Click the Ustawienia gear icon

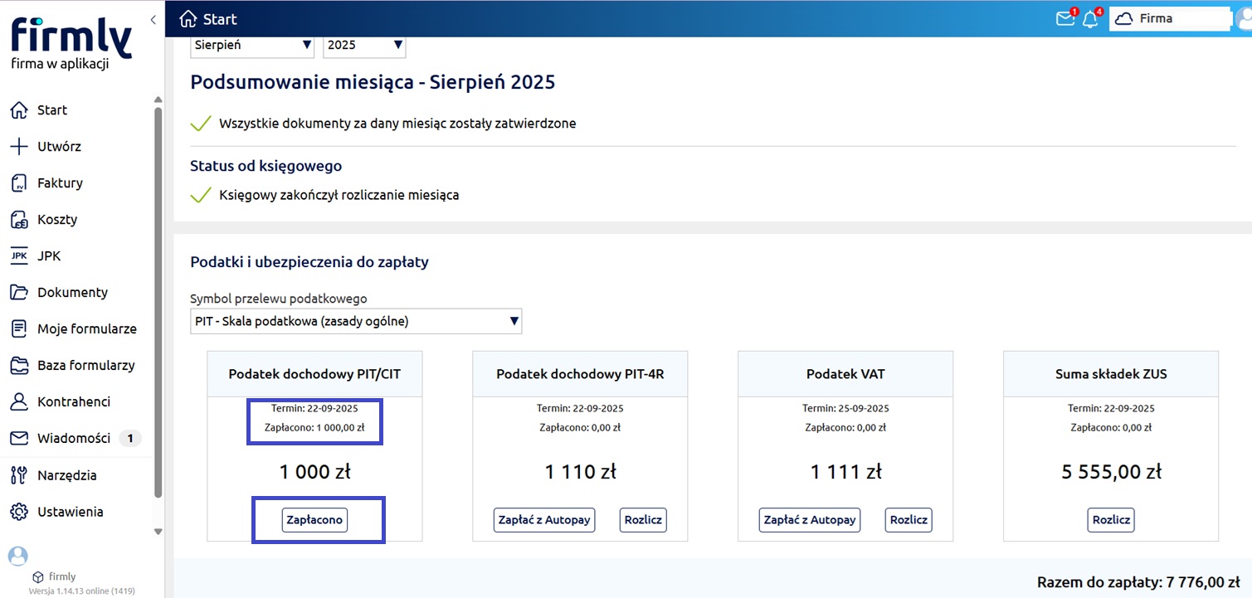(19, 512)
